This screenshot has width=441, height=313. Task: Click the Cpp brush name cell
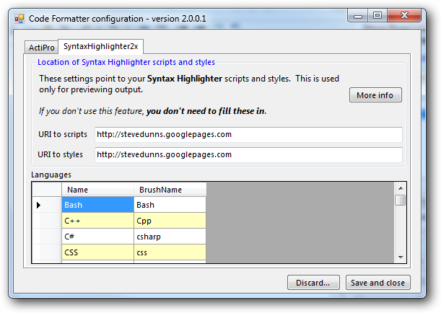click(x=170, y=221)
